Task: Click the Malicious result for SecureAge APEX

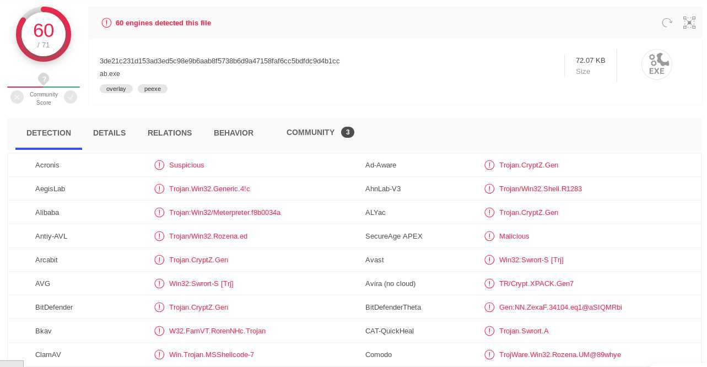Action: pos(514,236)
